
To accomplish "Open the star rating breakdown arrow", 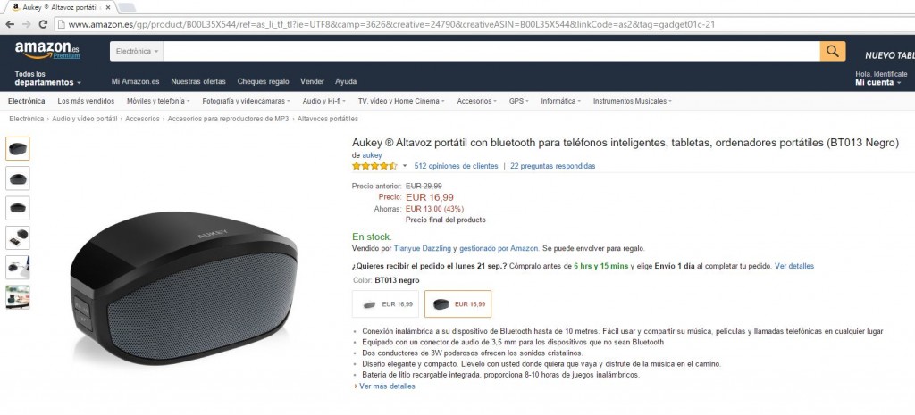I will [x=405, y=166].
